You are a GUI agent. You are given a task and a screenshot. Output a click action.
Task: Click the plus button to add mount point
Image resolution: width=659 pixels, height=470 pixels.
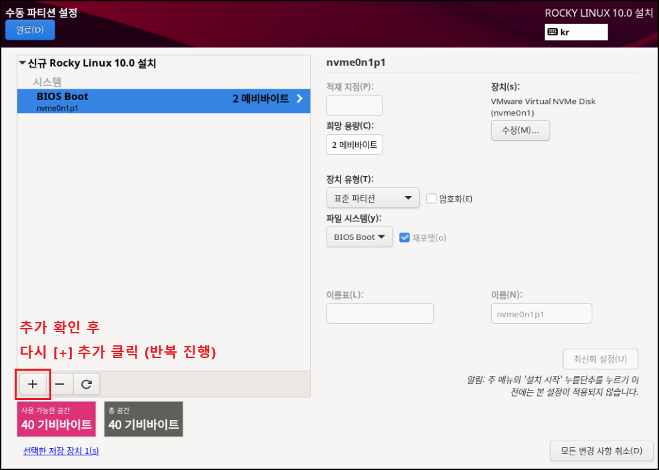[33, 384]
